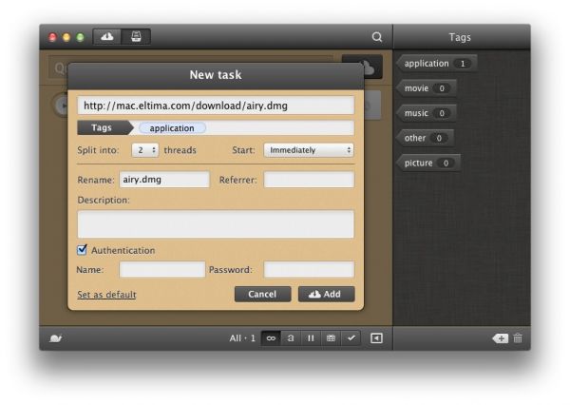This screenshot has width=570, height=405.
Task: Toggle speed limit snail icon
Action: point(56,338)
